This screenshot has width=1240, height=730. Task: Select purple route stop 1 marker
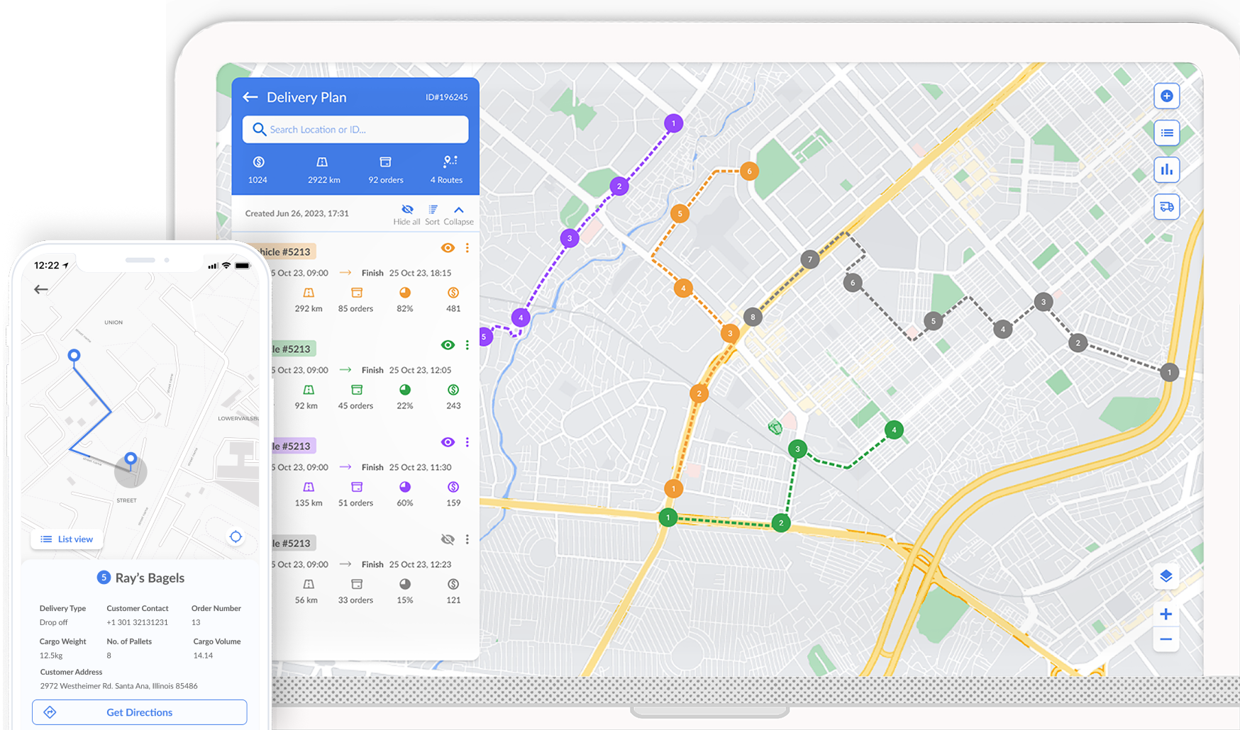[674, 123]
